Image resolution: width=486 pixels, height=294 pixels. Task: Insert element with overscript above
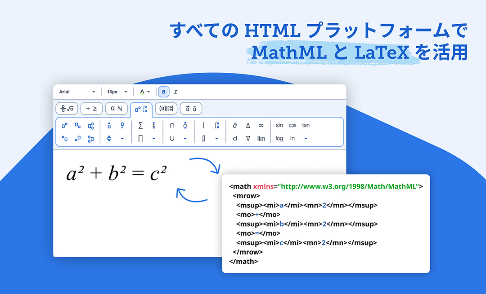(x=109, y=125)
